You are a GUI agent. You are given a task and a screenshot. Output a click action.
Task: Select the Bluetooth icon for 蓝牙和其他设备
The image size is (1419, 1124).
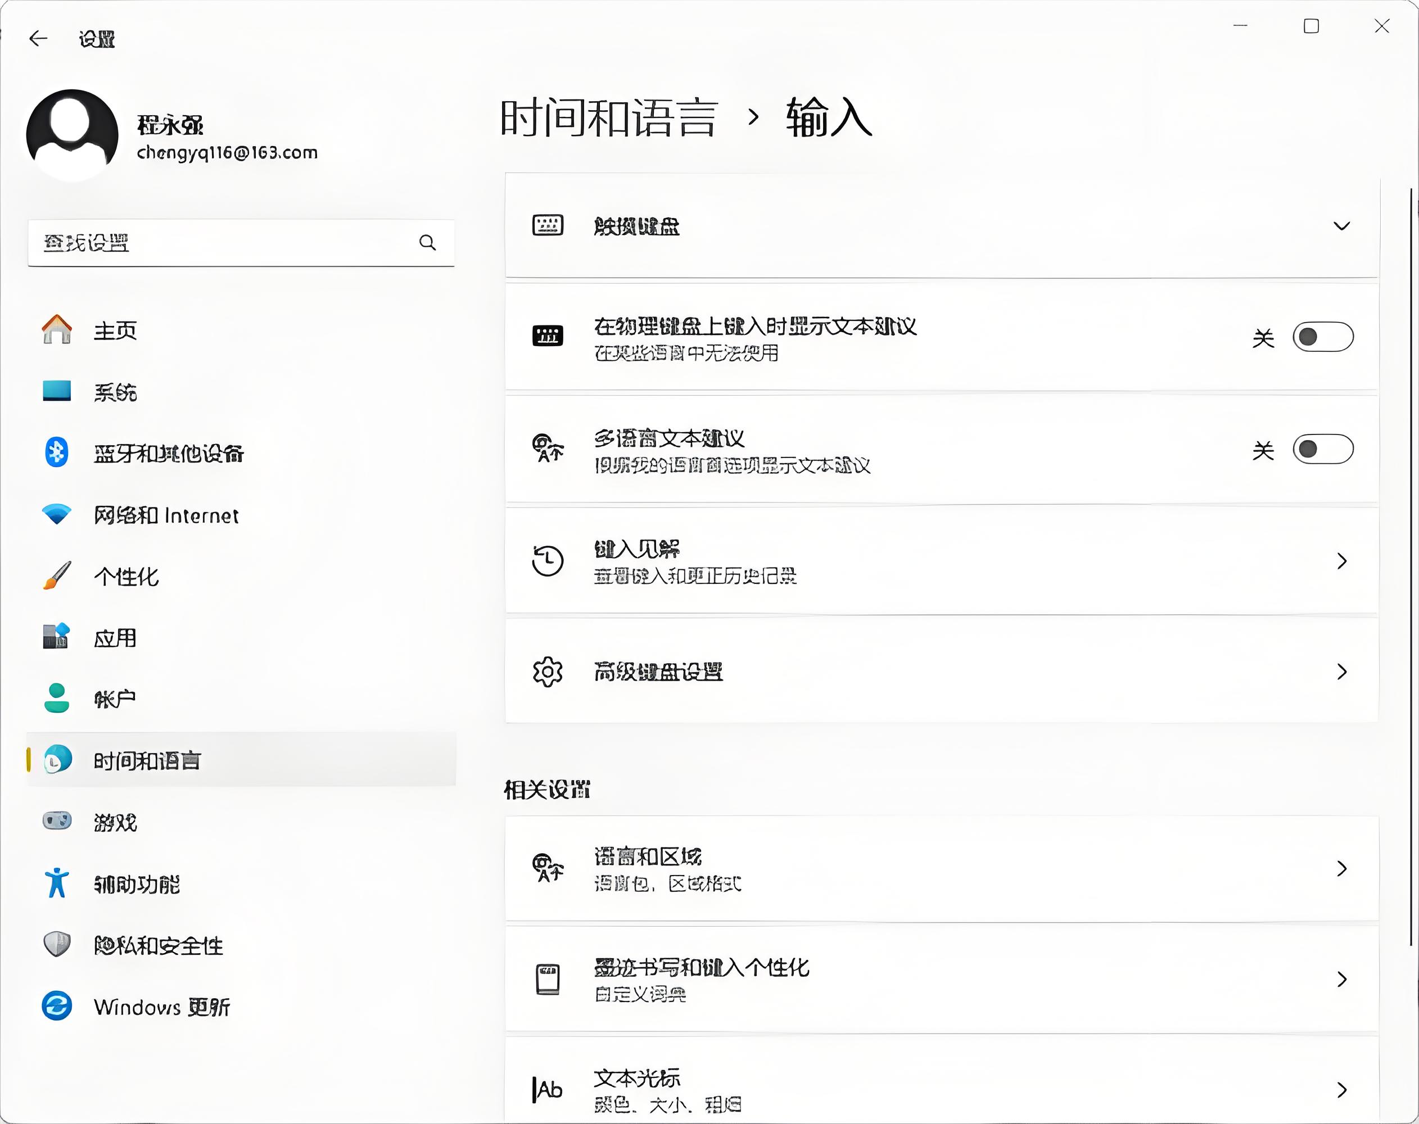click(57, 452)
